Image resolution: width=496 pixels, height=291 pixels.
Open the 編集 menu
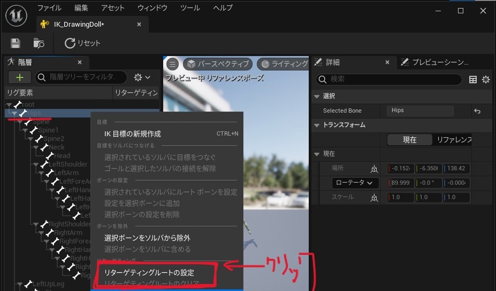pos(81,8)
